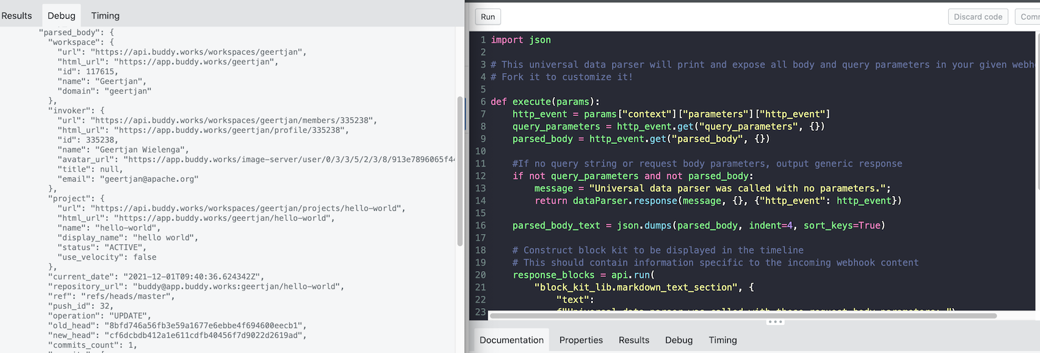This screenshot has width=1040, height=353.
Task: Click the '# Construct block kit' comment line
Action: tap(658, 250)
